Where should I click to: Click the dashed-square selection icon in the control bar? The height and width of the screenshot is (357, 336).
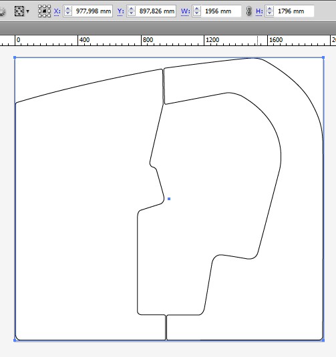(x=19, y=11)
